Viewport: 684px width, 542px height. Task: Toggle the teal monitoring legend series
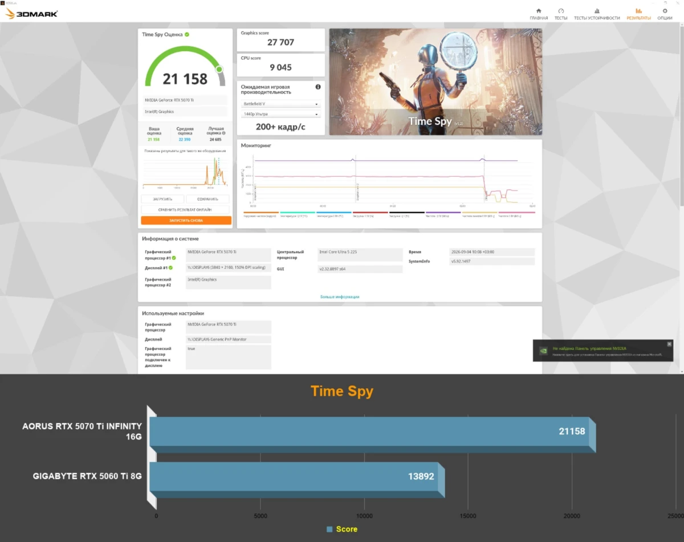click(x=296, y=213)
